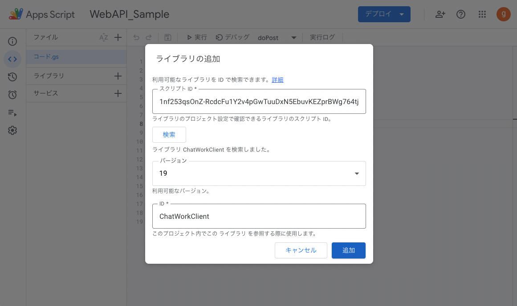Image resolution: width=517 pixels, height=306 pixels.
Task: Start debugging with the デバッグ icon
Action: click(232, 37)
